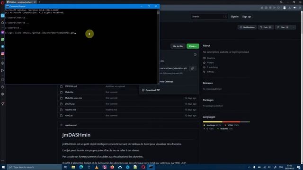Fork the repository

[266, 27]
